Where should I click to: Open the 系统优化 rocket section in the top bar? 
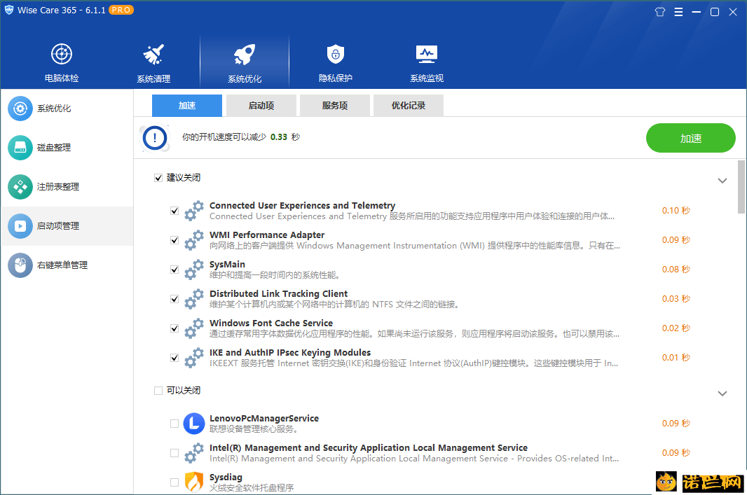245,63
